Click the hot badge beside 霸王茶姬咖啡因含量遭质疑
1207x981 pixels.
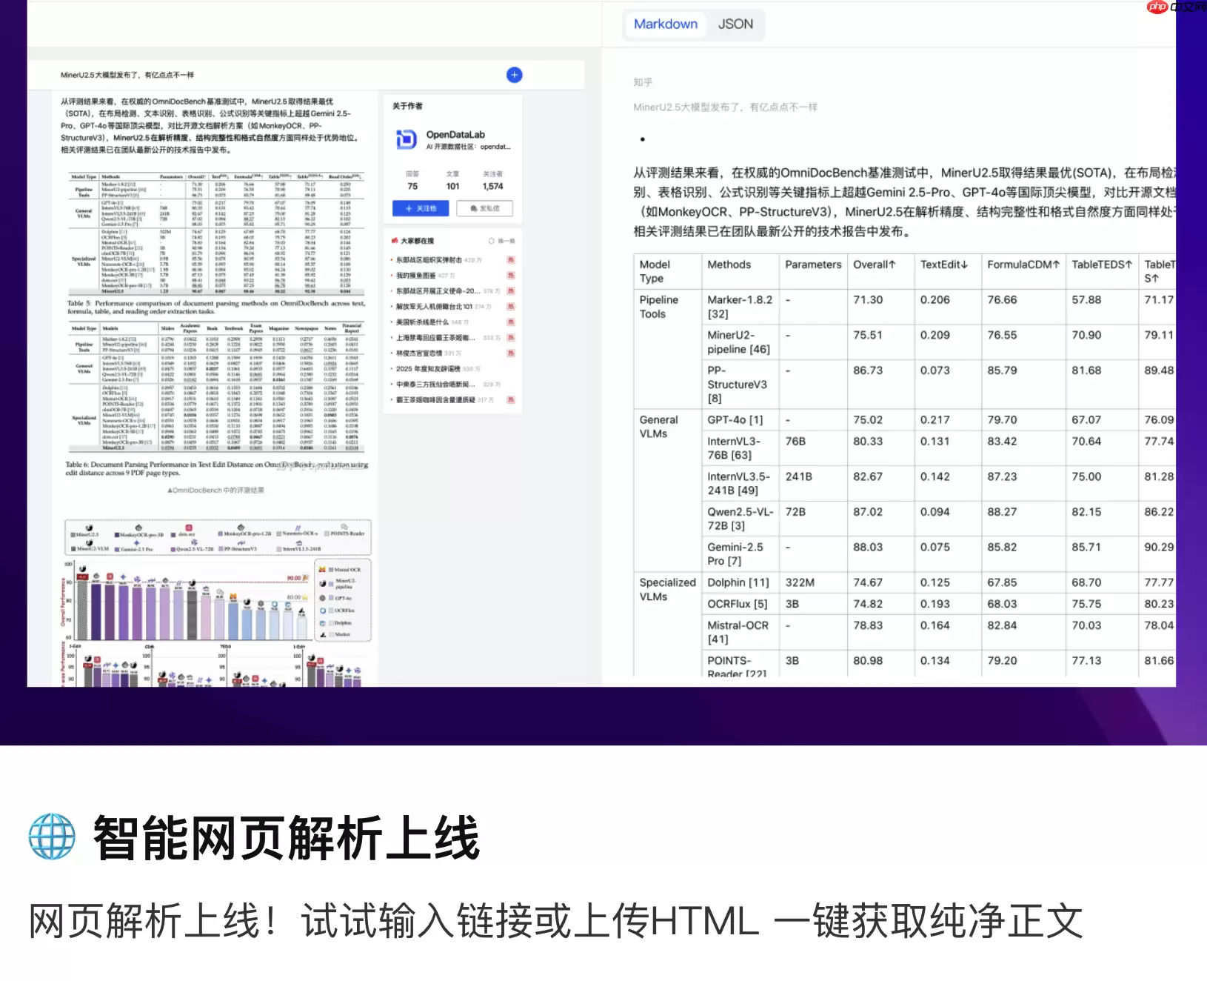pyautogui.click(x=510, y=400)
